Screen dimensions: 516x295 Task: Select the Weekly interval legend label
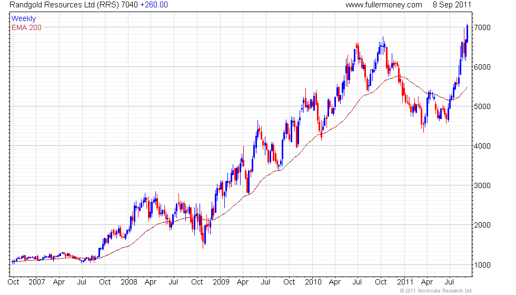24,19
